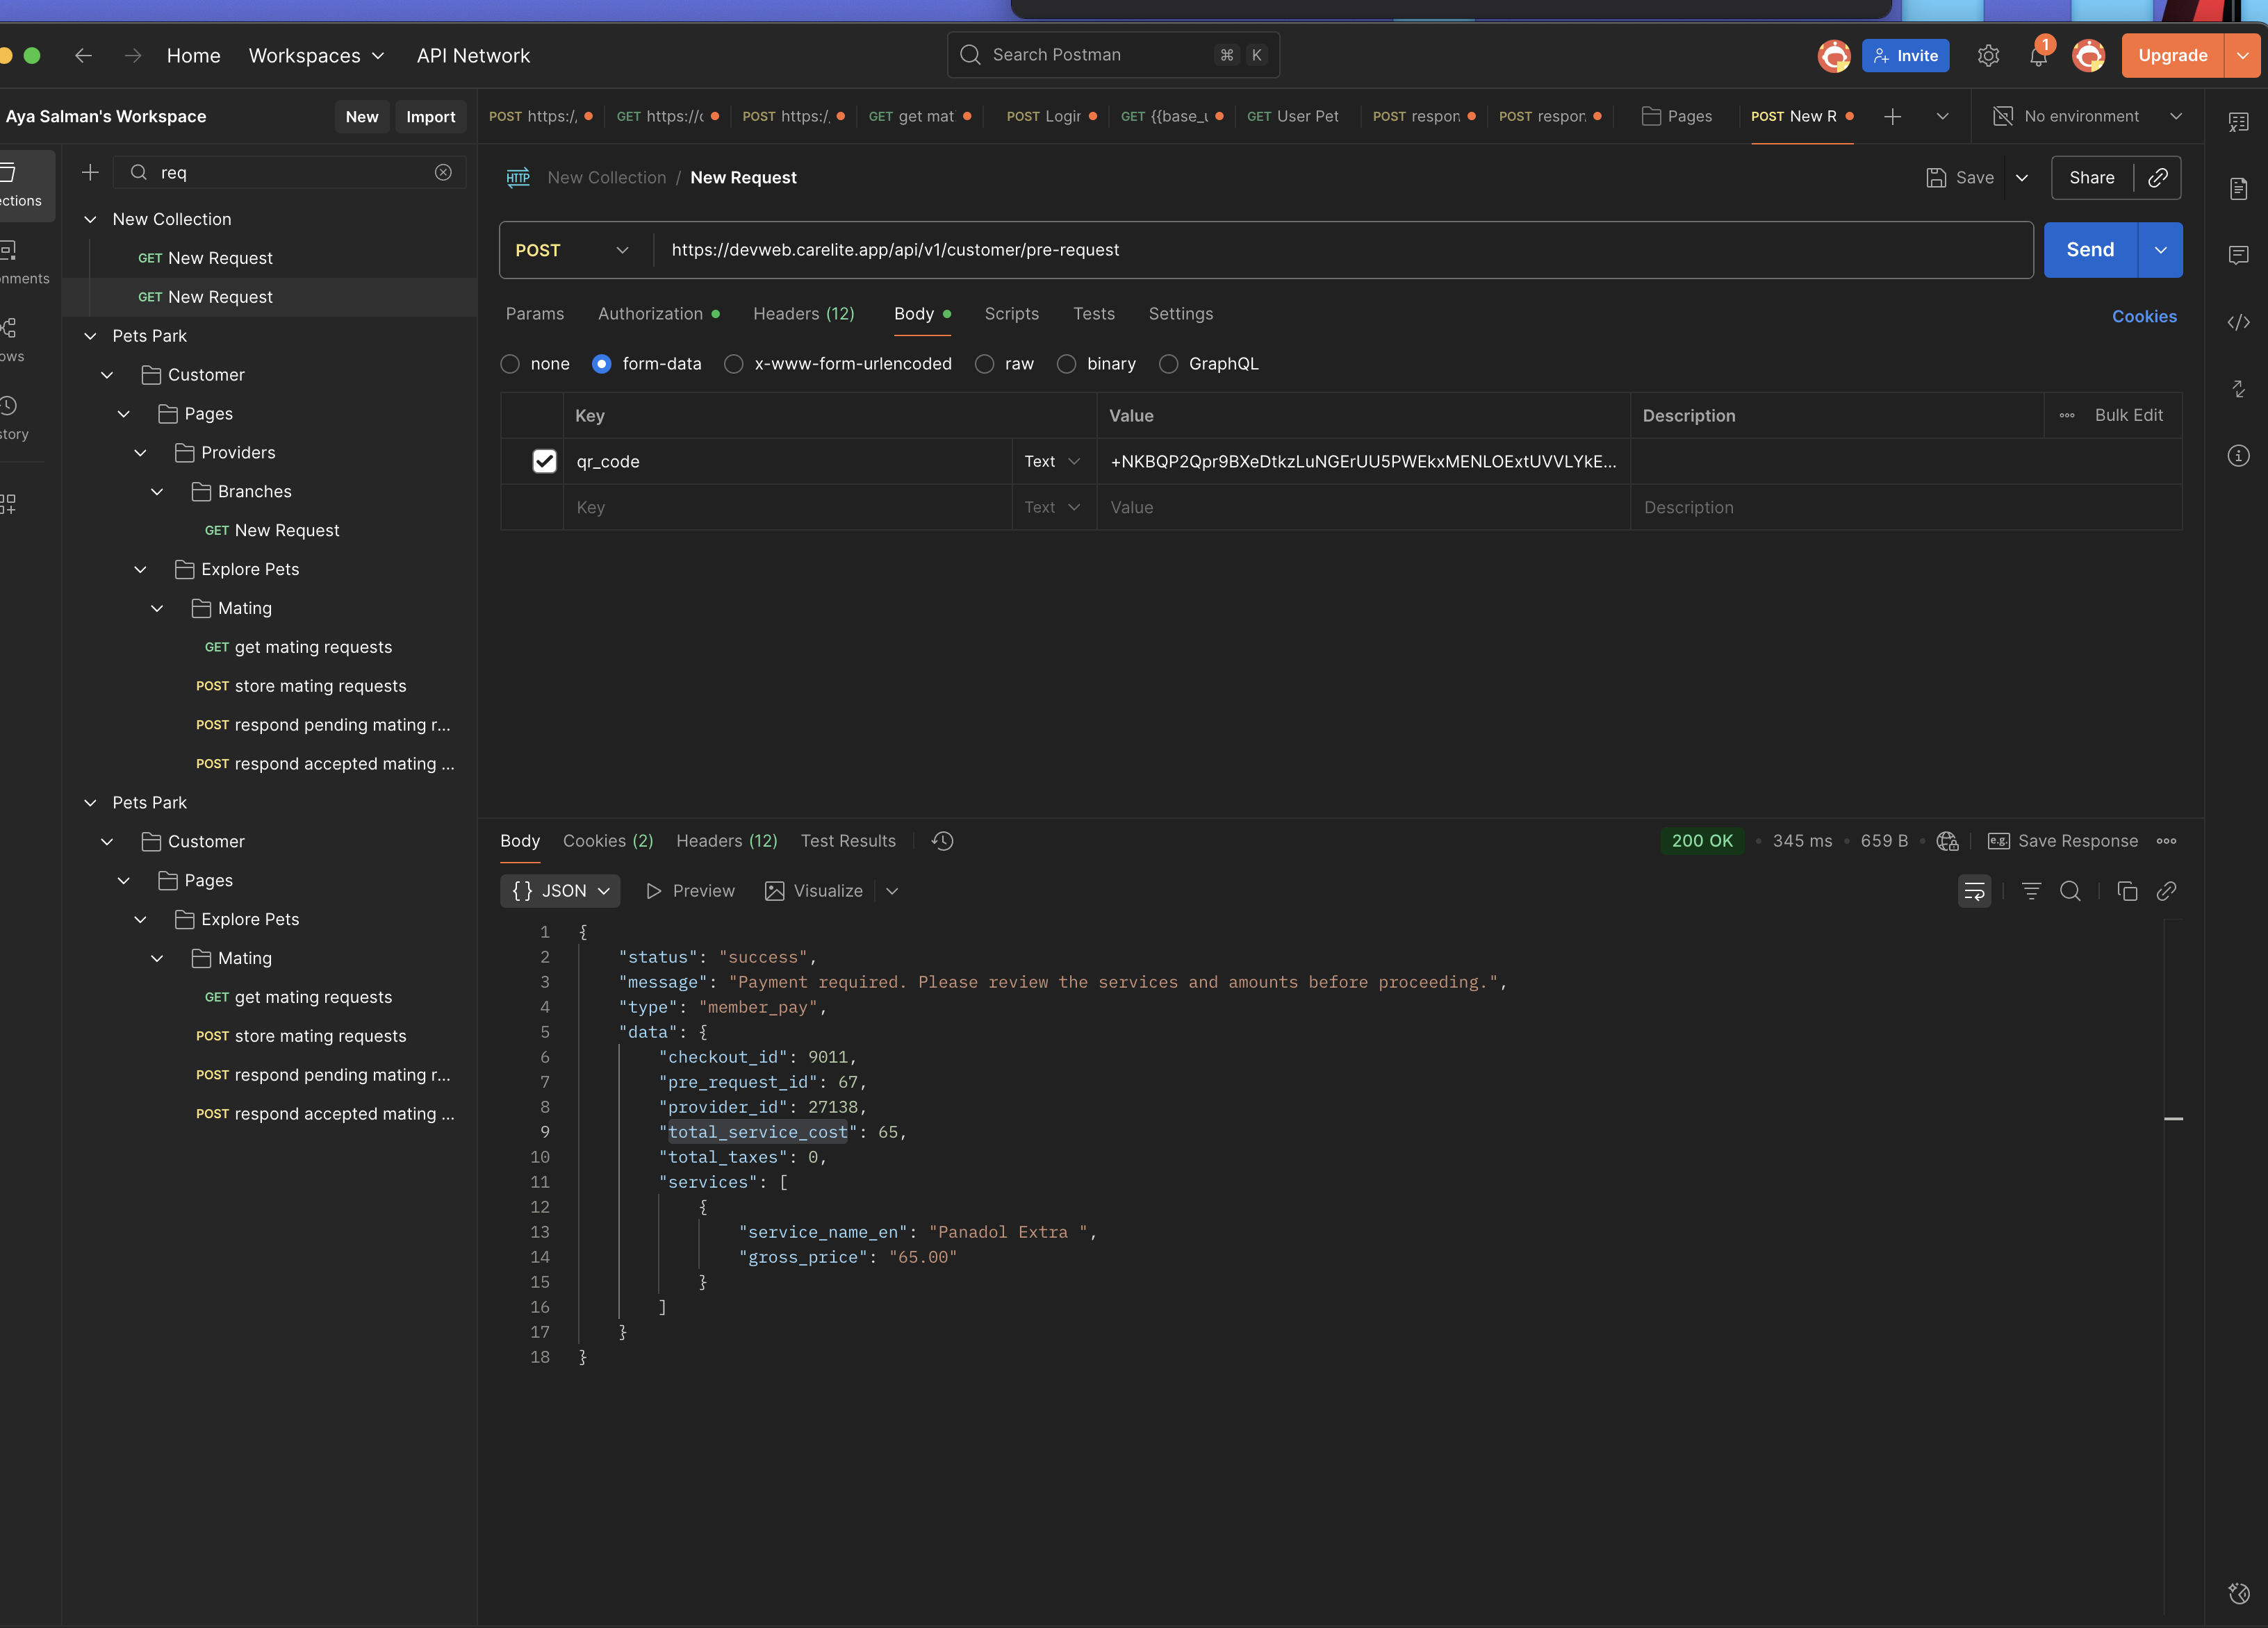Copy response with the copy icon
The image size is (2268, 1628).
[2127, 890]
